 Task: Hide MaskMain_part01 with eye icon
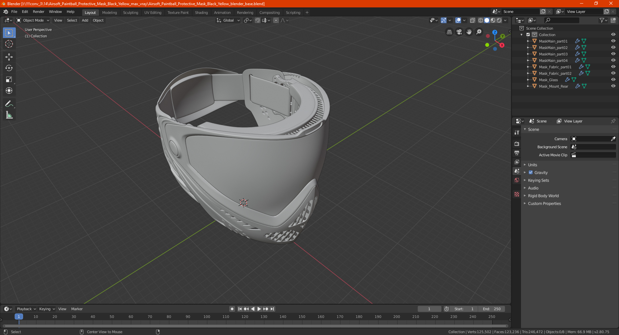(613, 41)
